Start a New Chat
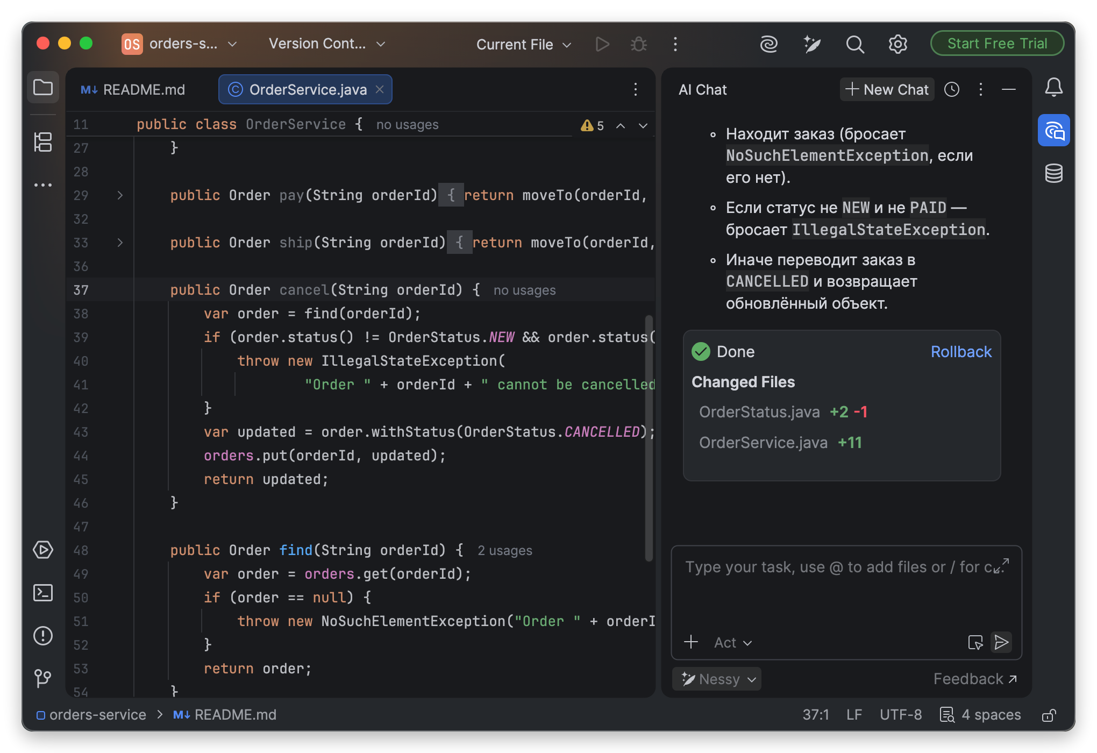 pos(887,89)
